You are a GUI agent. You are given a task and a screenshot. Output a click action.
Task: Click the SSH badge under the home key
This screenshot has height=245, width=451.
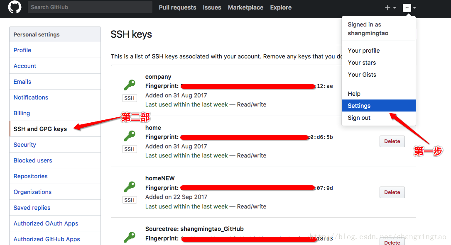130,149
